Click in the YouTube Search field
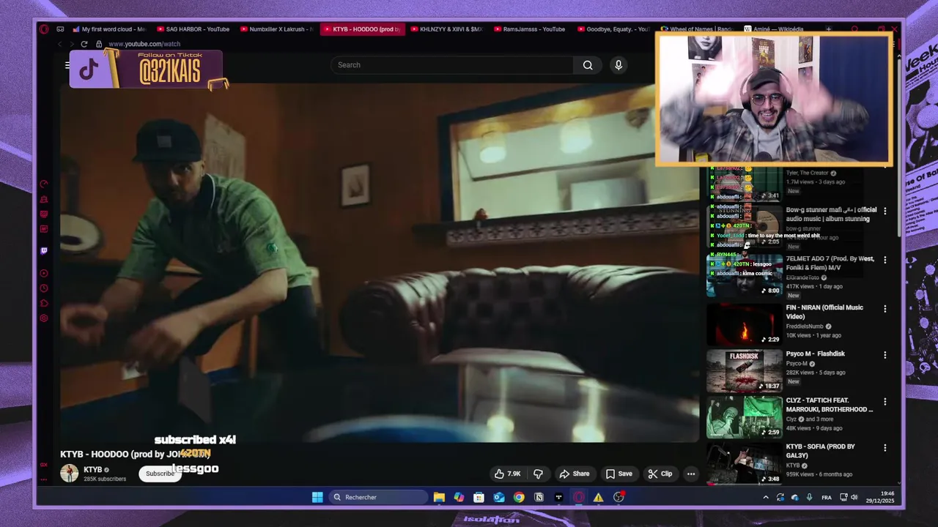The width and height of the screenshot is (938, 527). click(x=451, y=65)
